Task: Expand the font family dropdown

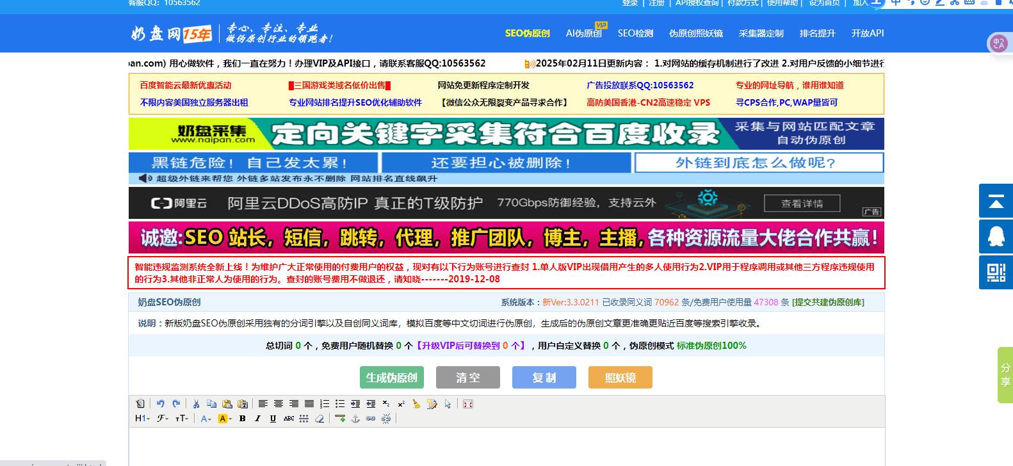Action: 163,419
